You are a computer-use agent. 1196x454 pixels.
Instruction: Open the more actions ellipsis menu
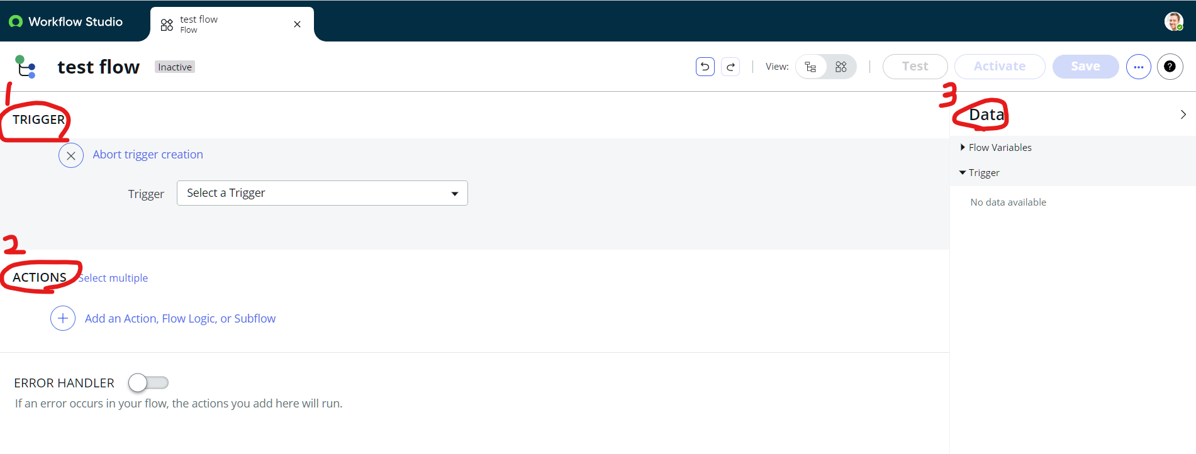tap(1139, 67)
